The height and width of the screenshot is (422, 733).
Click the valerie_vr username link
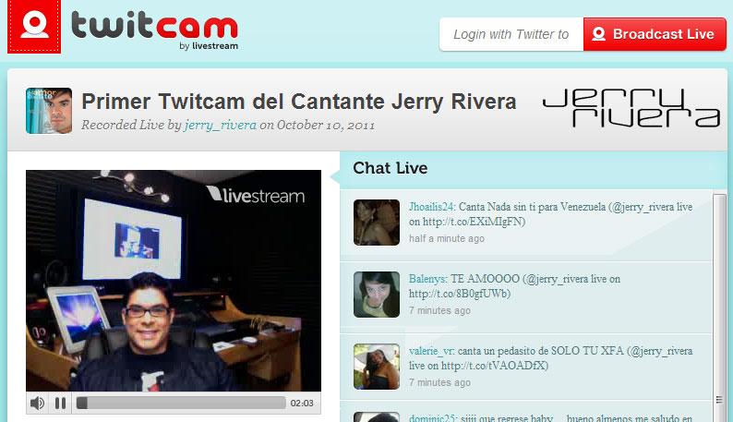(x=431, y=351)
